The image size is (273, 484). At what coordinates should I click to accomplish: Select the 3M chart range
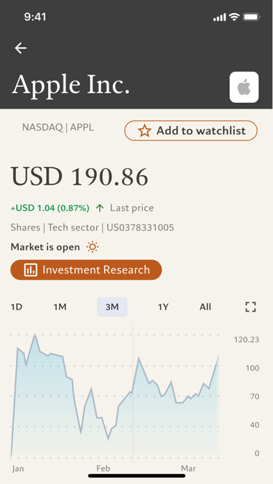[x=112, y=307]
